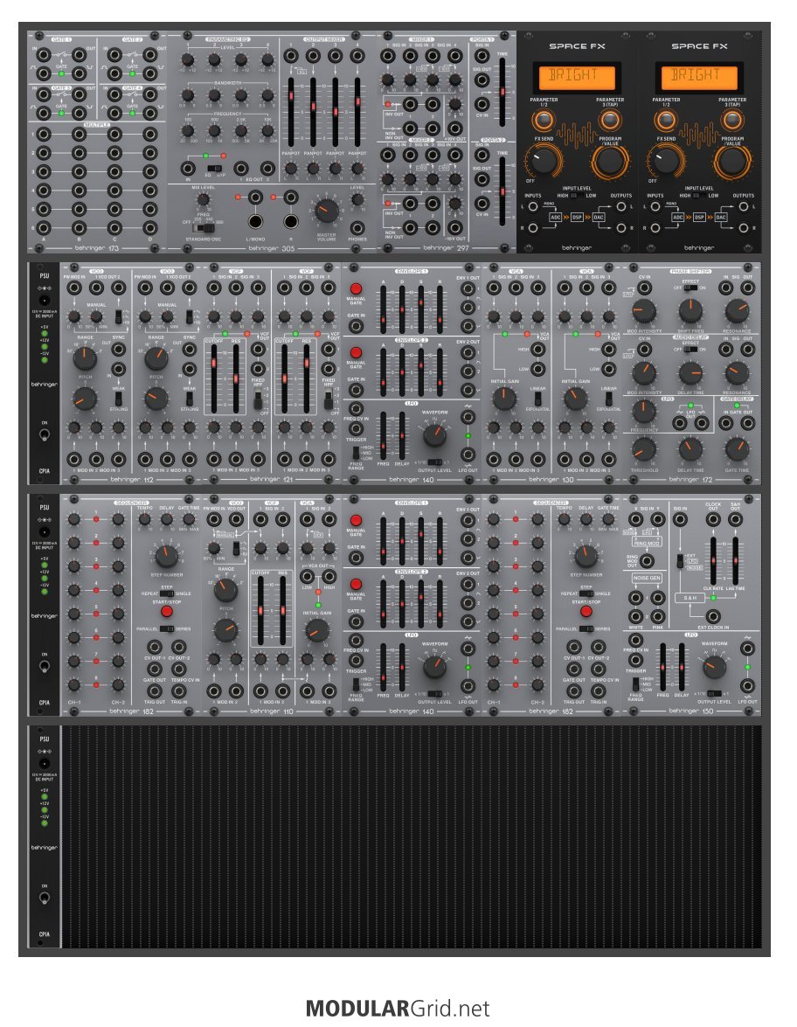
Task: Click Multiple row 6 jack in column D
Action: pos(150,228)
